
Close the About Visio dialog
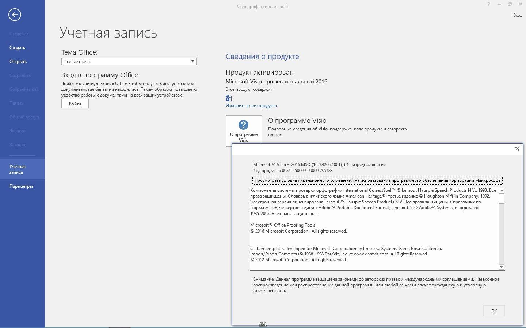[517, 149]
